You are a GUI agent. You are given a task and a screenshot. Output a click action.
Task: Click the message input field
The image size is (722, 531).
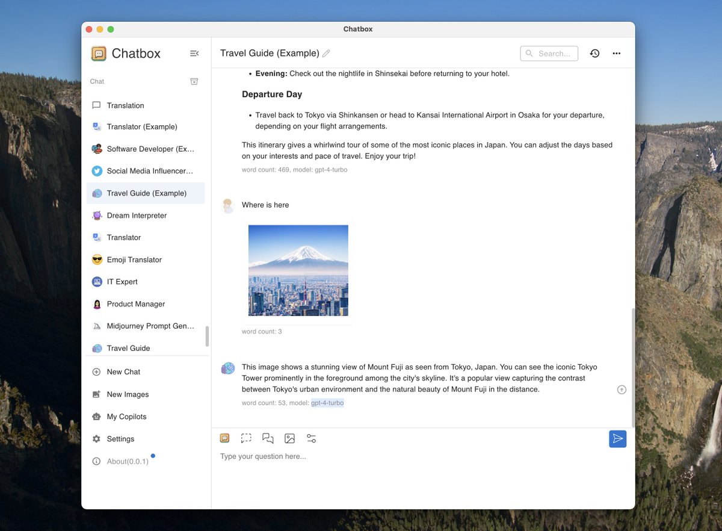click(x=361, y=456)
